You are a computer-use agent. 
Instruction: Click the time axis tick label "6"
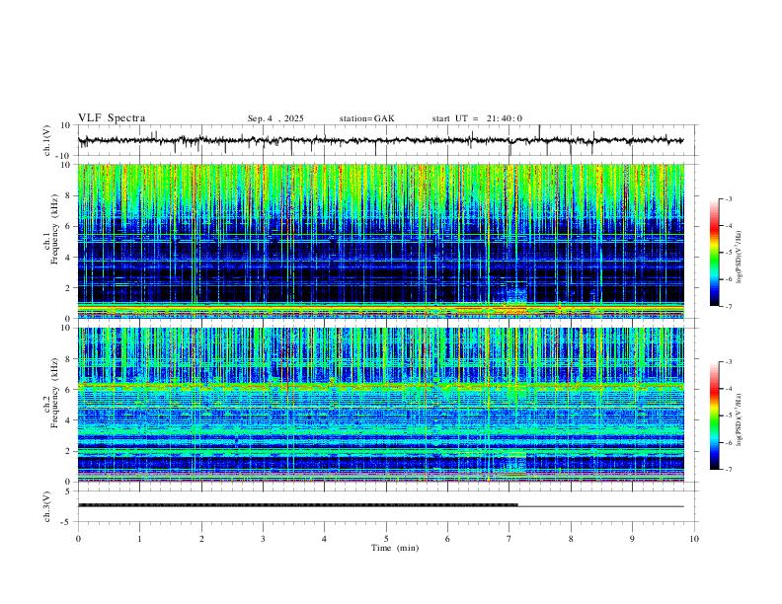click(447, 539)
